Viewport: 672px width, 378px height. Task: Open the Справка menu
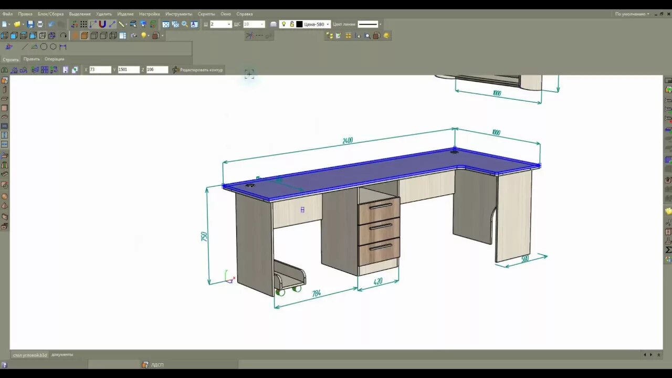coord(244,14)
